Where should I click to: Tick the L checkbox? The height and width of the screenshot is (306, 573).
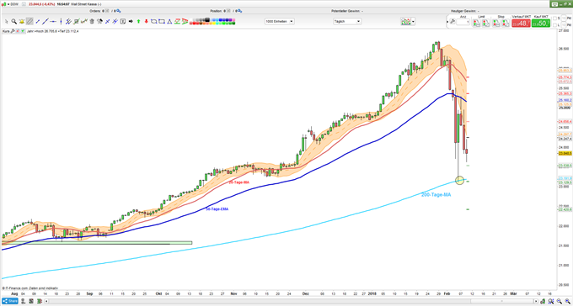(554, 25)
